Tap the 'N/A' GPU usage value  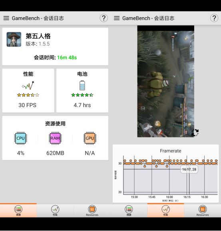coord(90,153)
